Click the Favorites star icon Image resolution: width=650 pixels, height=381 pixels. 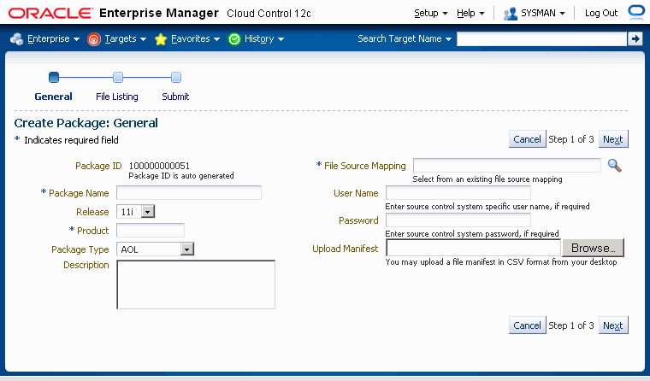point(161,39)
